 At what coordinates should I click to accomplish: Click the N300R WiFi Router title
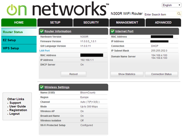(127, 14)
